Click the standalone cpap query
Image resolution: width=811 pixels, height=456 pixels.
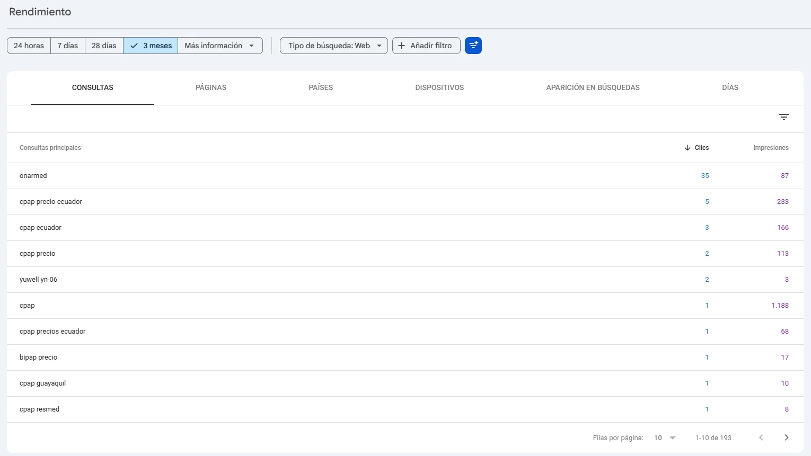click(27, 306)
